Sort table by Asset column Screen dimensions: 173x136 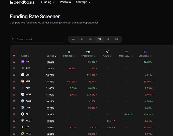point(25,56)
